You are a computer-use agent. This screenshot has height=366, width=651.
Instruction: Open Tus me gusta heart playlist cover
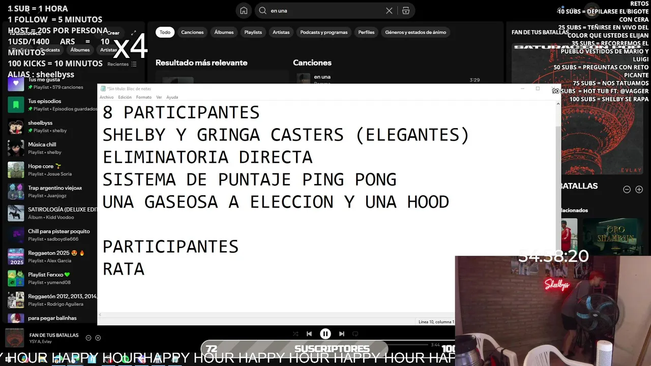click(x=16, y=83)
